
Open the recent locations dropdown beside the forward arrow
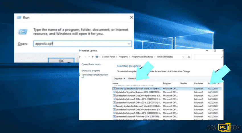[x=89, y=57]
